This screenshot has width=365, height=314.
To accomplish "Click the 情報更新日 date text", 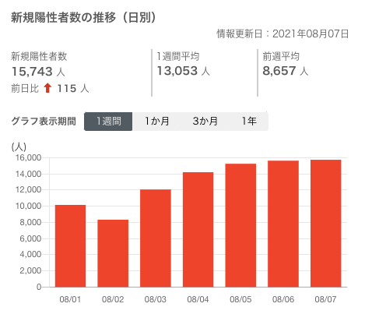I will click(283, 34).
